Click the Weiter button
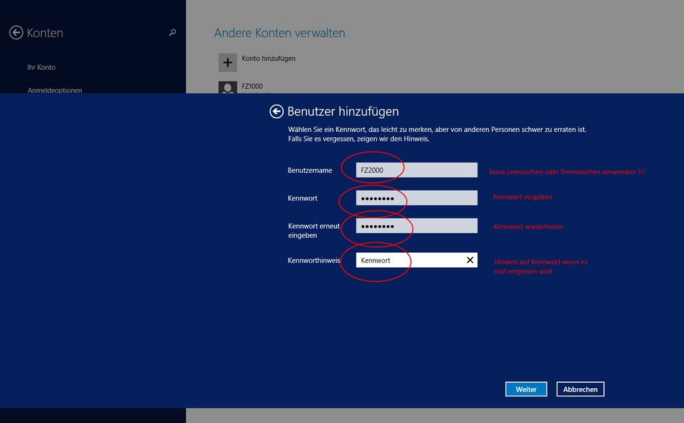 pyautogui.click(x=526, y=390)
